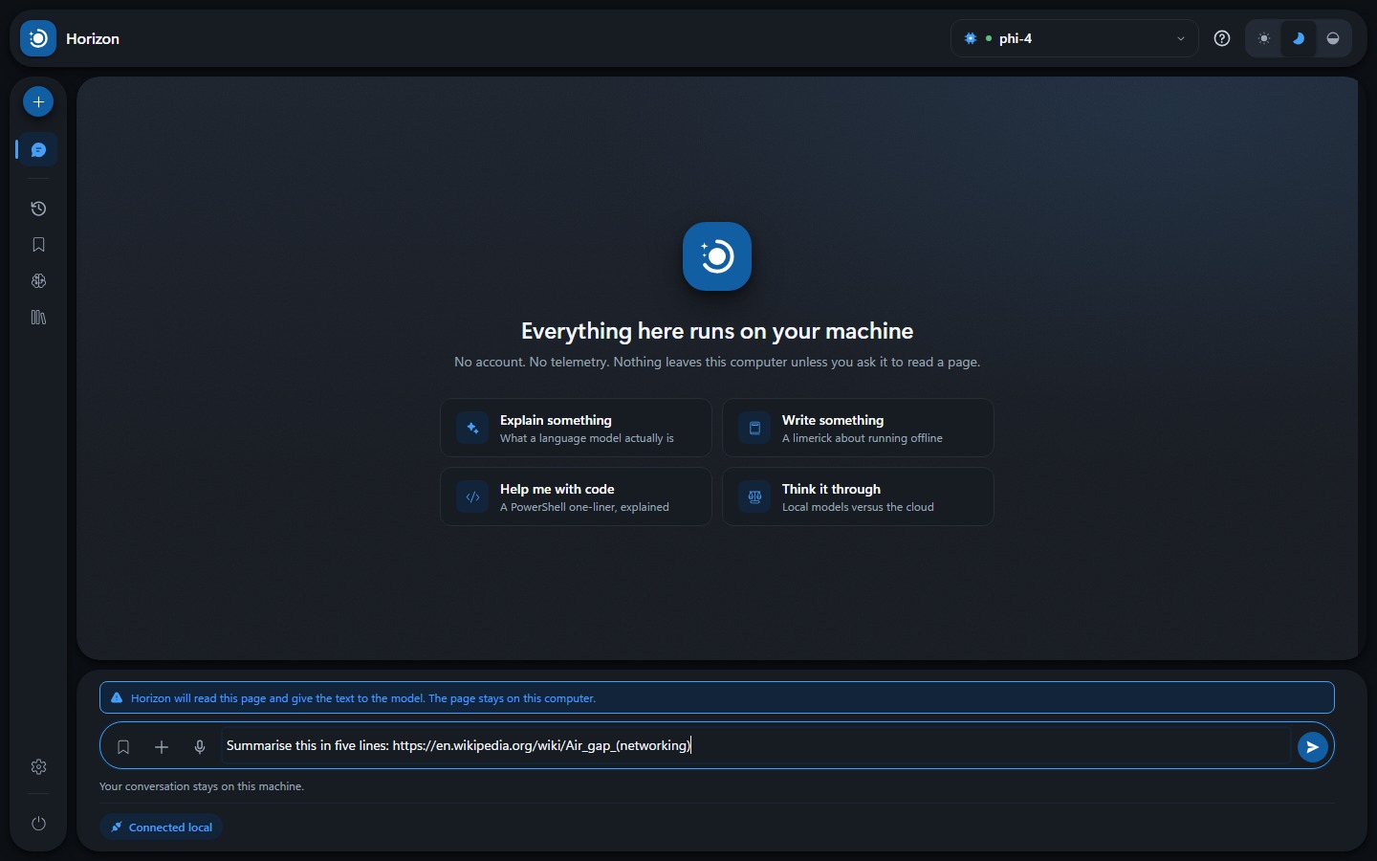Open settings gear in sidebar
The width and height of the screenshot is (1377, 861).
[x=38, y=767]
